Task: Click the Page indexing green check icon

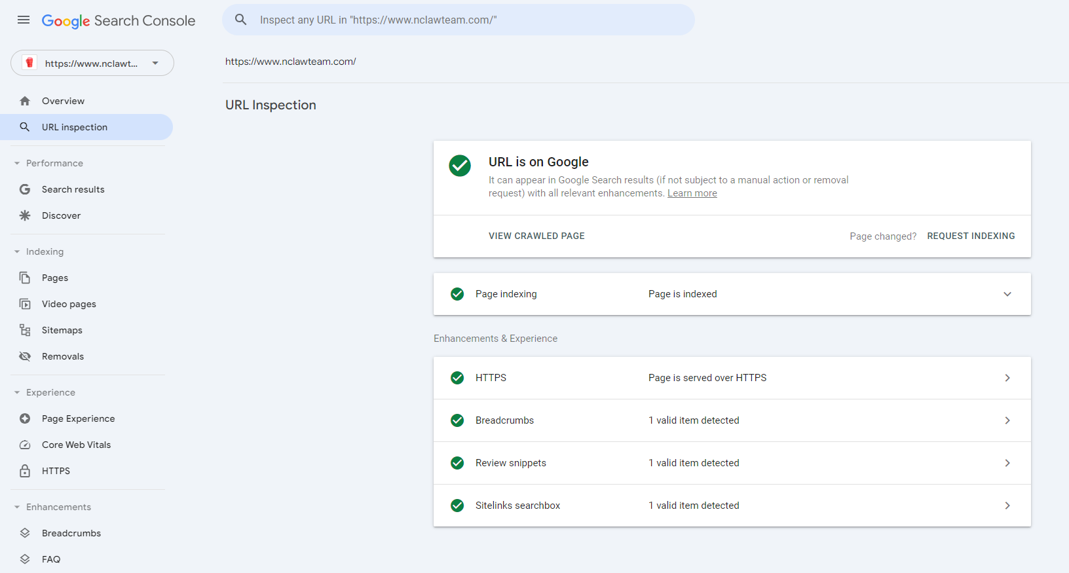Action: tap(457, 294)
